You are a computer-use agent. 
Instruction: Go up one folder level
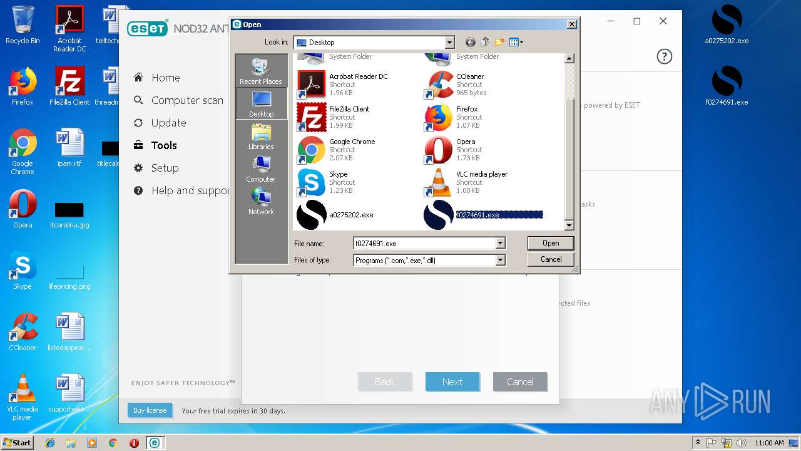485,43
